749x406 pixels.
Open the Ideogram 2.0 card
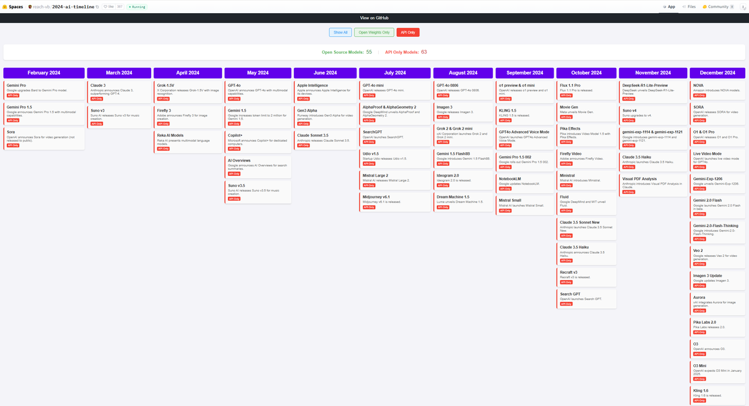[x=463, y=180]
